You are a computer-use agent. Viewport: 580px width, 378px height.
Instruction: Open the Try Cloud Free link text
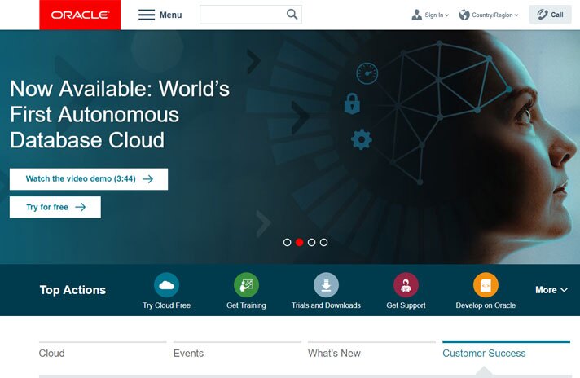166,305
